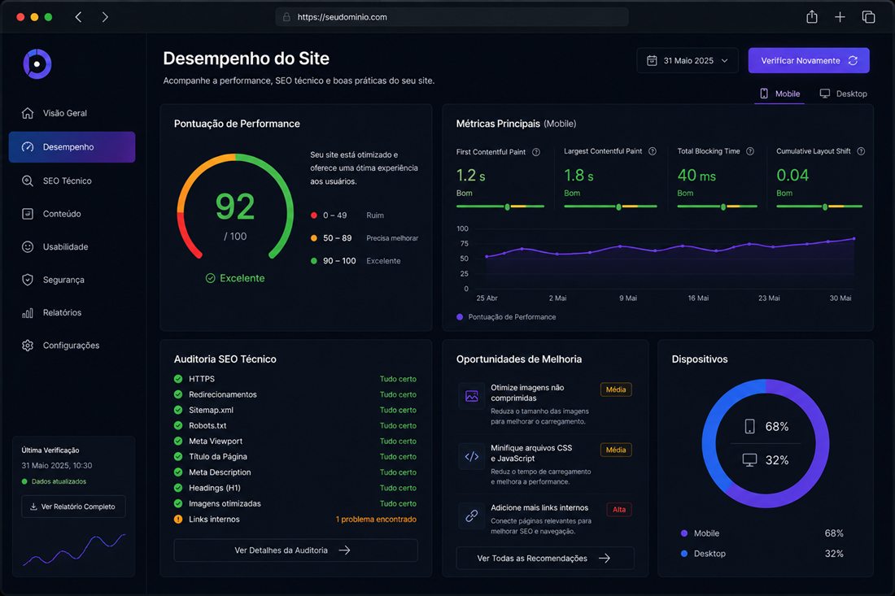
Task: Click the 'Headings (H1)' audit row label
Action: tap(215, 488)
